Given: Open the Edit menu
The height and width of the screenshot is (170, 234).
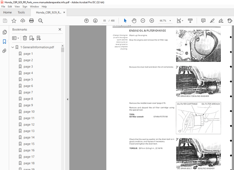Looking at the screenshot, I should 10,6.
